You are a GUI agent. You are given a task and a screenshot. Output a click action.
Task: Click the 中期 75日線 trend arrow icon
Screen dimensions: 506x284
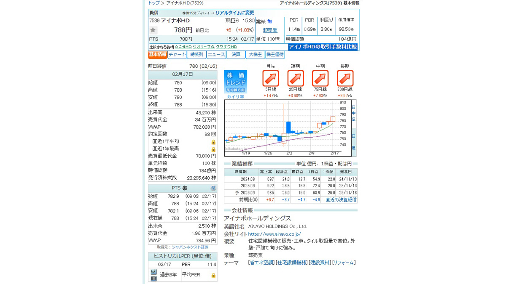(x=320, y=78)
